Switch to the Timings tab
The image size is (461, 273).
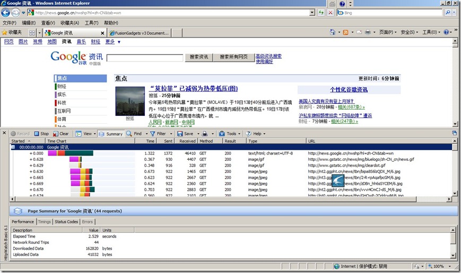pos(45,222)
